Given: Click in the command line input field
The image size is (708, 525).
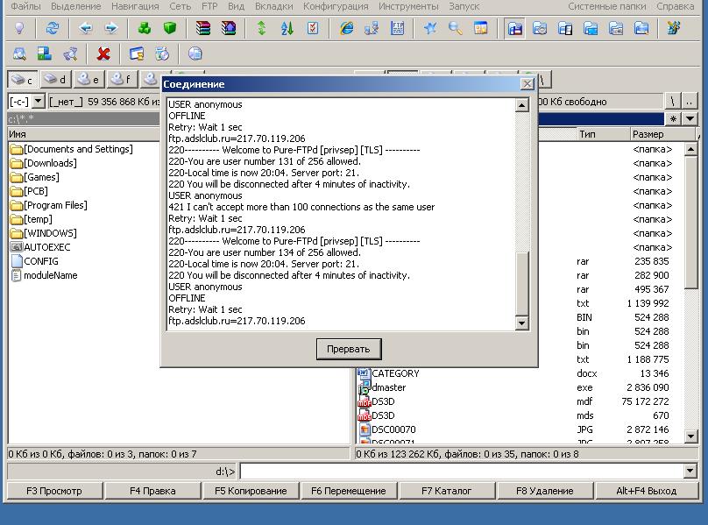Looking at the screenshot, I should pos(463,472).
